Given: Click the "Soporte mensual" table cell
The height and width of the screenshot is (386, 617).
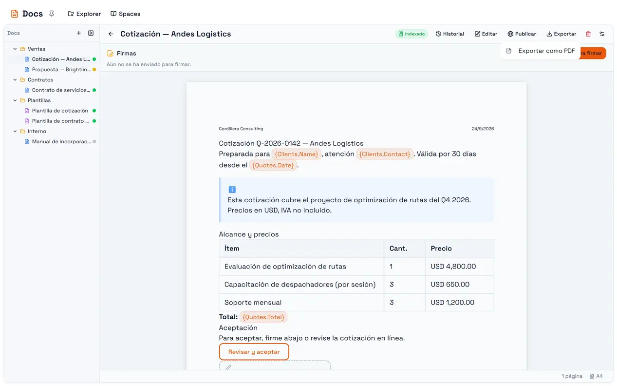Looking at the screenshot, I should (301, 302).
